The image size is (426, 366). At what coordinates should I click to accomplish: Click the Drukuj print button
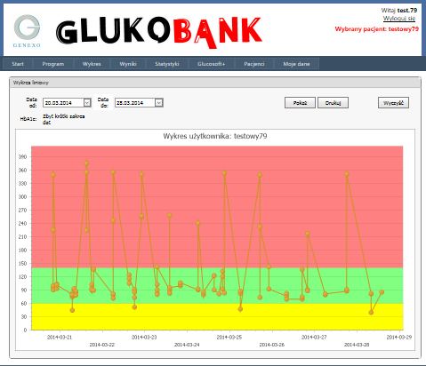point(333,103)
